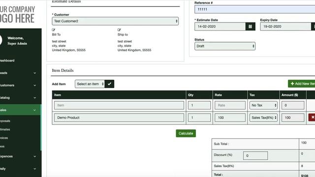Click the Calculate button
The image size is (315, 177).
point(186,133)
